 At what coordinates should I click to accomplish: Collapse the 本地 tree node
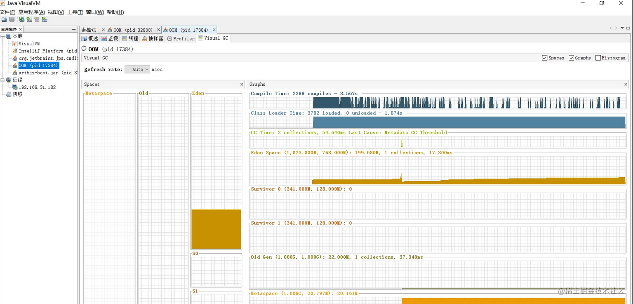click(3, 36)
